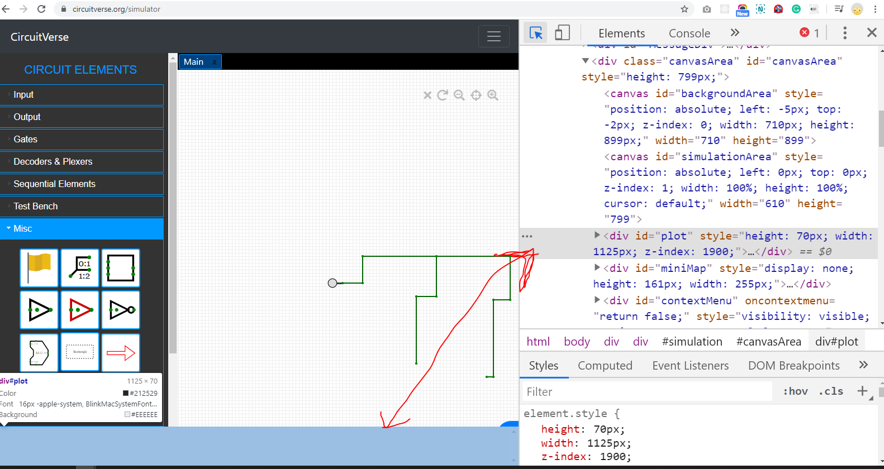Show more DevTools tabs chevron
This screenshot has height=469, width=884.
point(735,33)
